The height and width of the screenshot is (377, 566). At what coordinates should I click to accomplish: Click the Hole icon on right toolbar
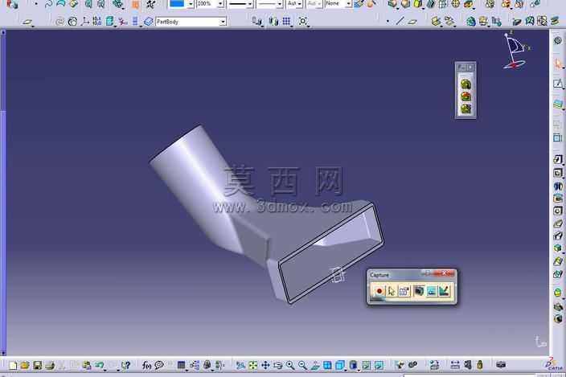[558, 211]
